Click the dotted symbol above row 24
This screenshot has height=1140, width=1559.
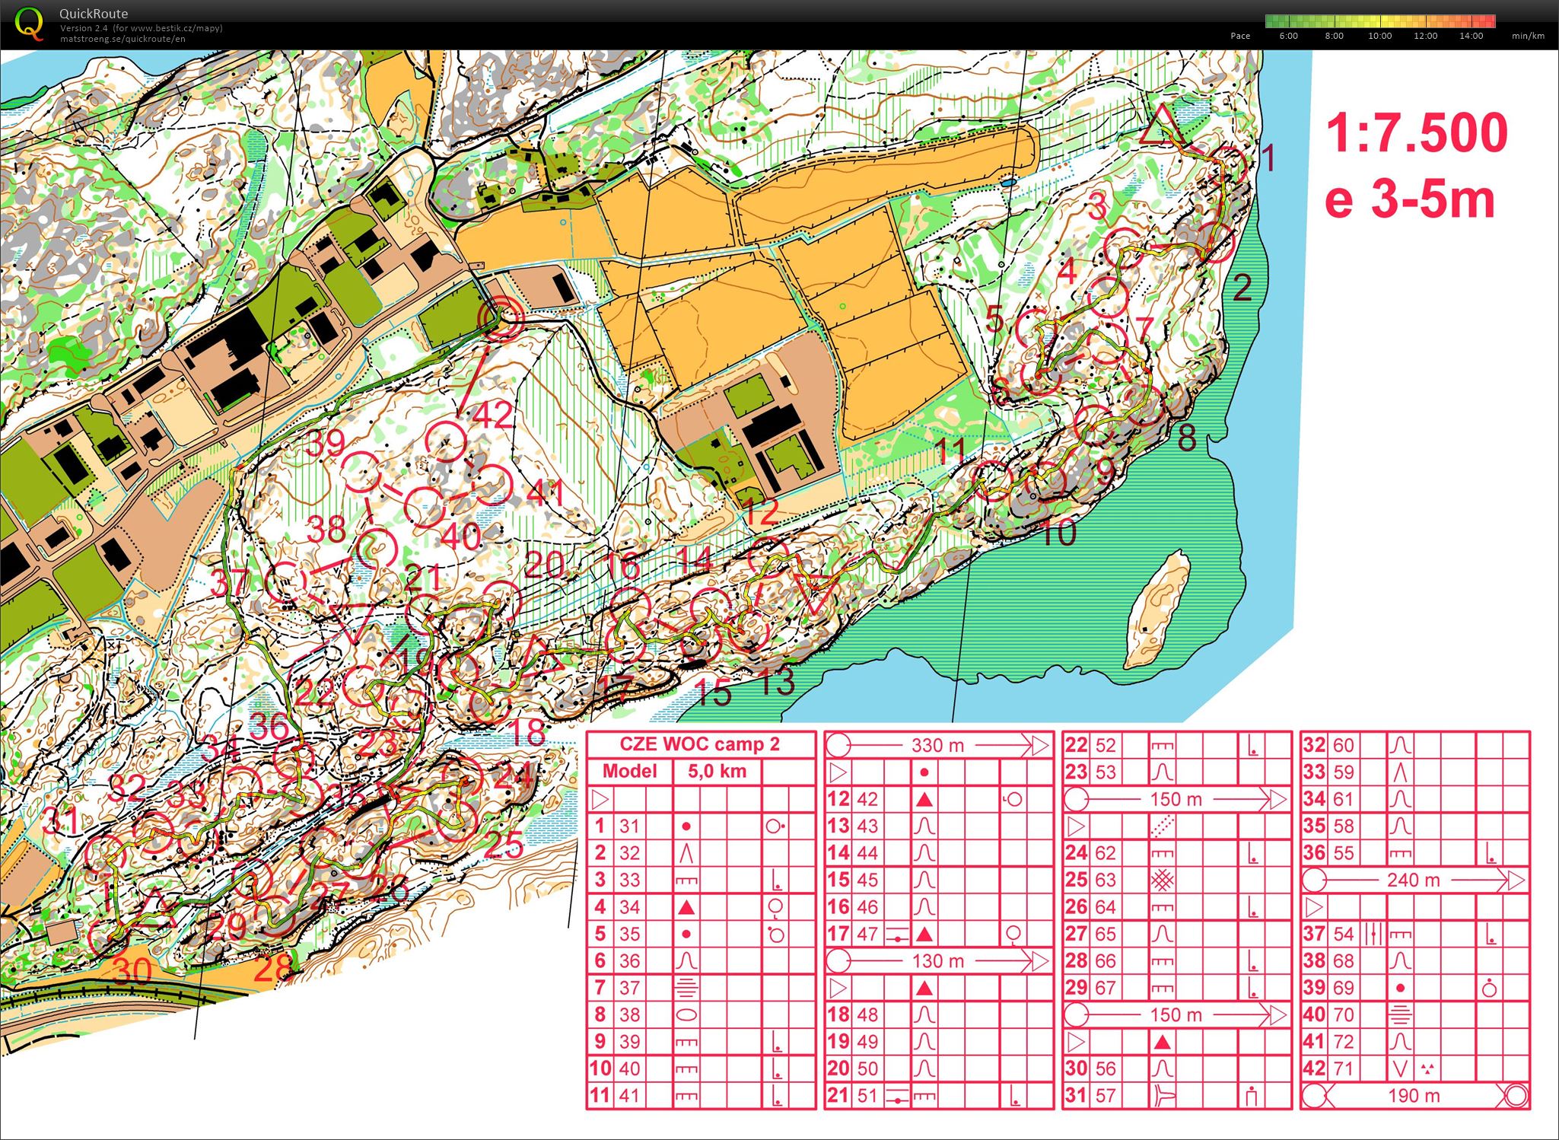click(x=1162, y=826)
